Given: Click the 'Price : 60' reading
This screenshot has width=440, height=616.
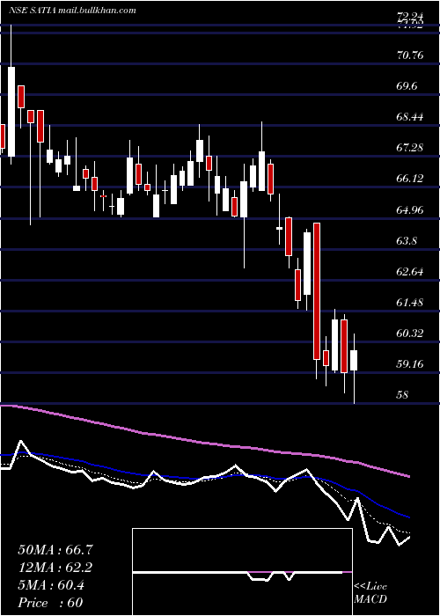Looking at the screenshot, I should [50, 603].
